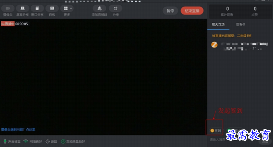Click the 请输入消息 message input
The width and height of the screenshot is (273, 147).
tap(218, 140)
